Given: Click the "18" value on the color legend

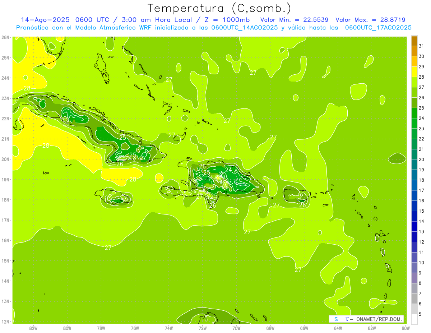Looking at the screenshot, I should (x=421, y=180).
